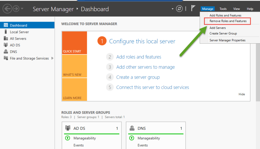Open the notifications flag icon

(x=193, y=9)
